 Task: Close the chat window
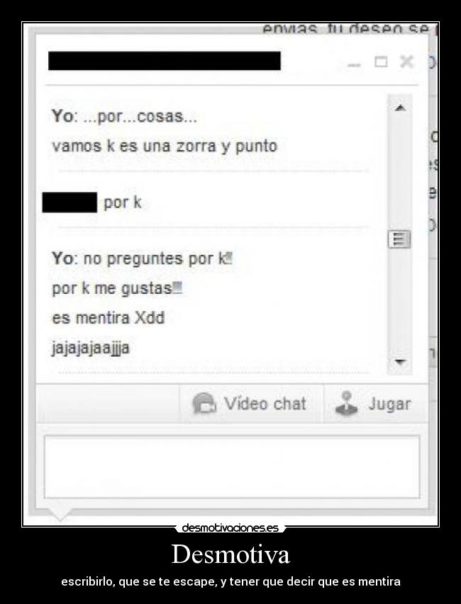pos(406,61)
